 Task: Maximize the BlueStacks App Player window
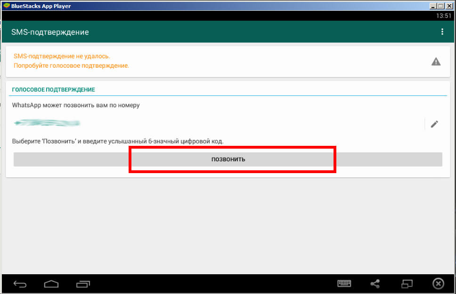click(440, 6)
